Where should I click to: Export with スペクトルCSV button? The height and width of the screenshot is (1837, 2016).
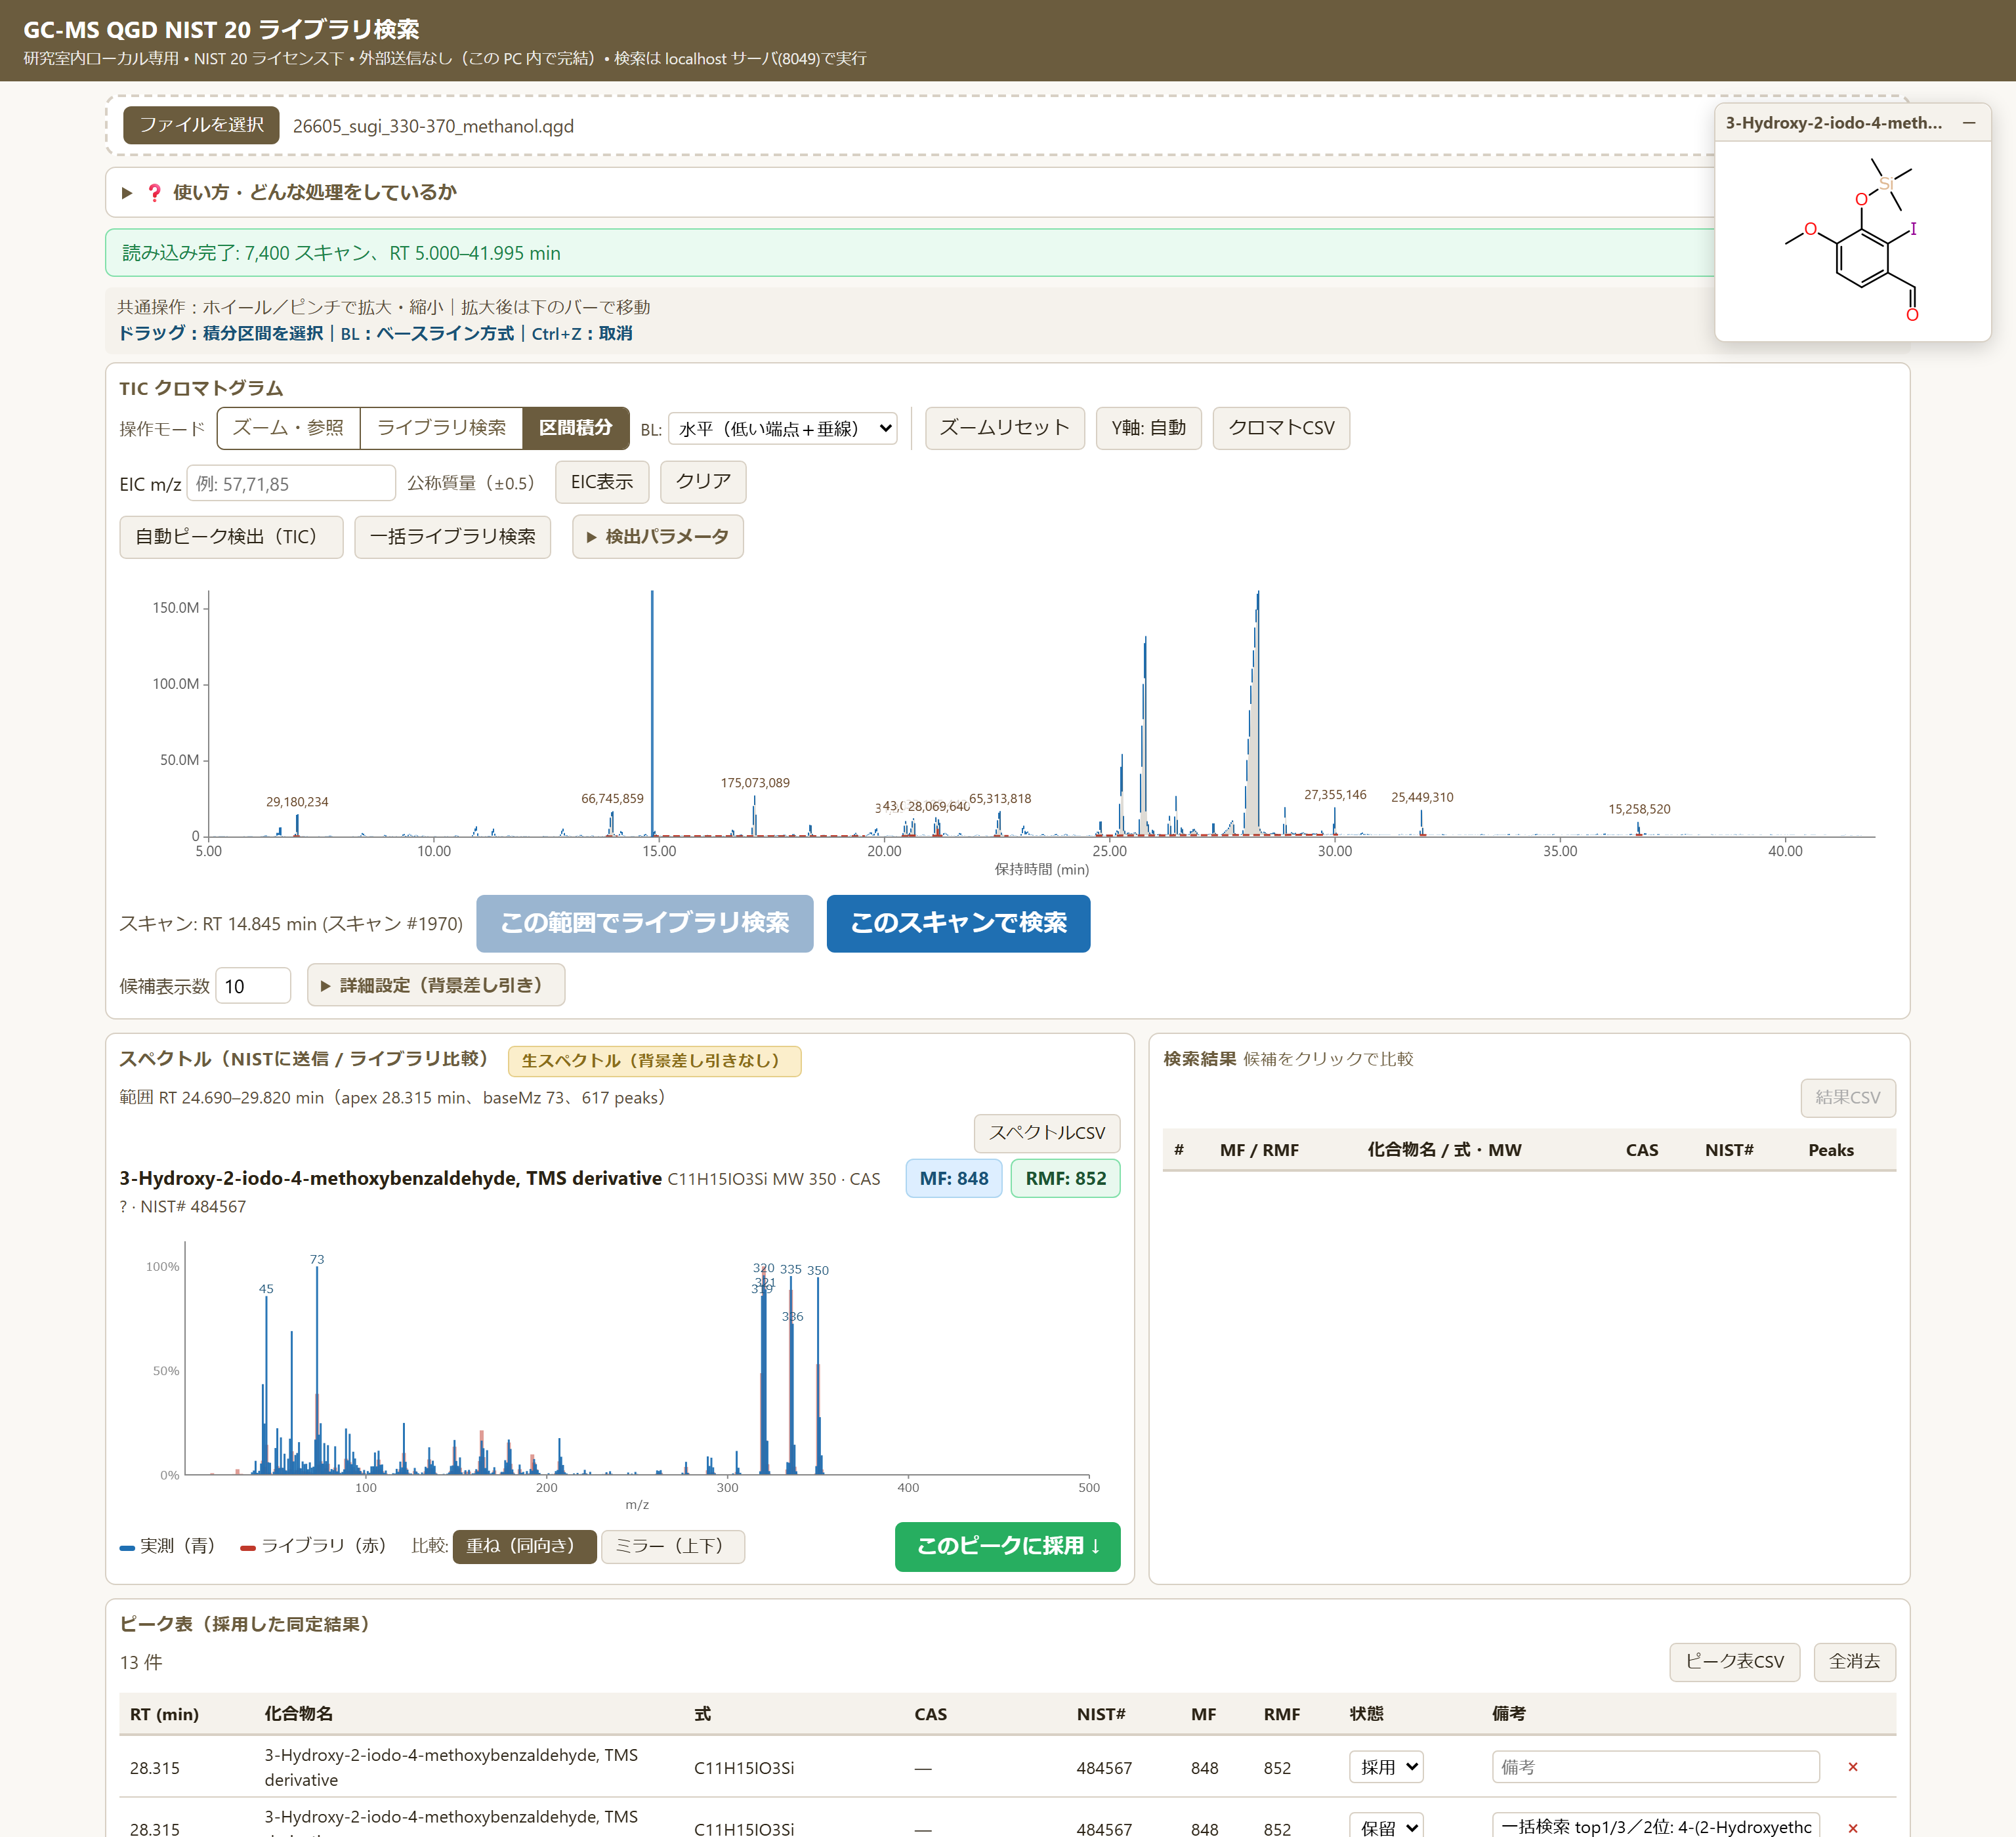pyautogui.click(x=1047, y=1134)
